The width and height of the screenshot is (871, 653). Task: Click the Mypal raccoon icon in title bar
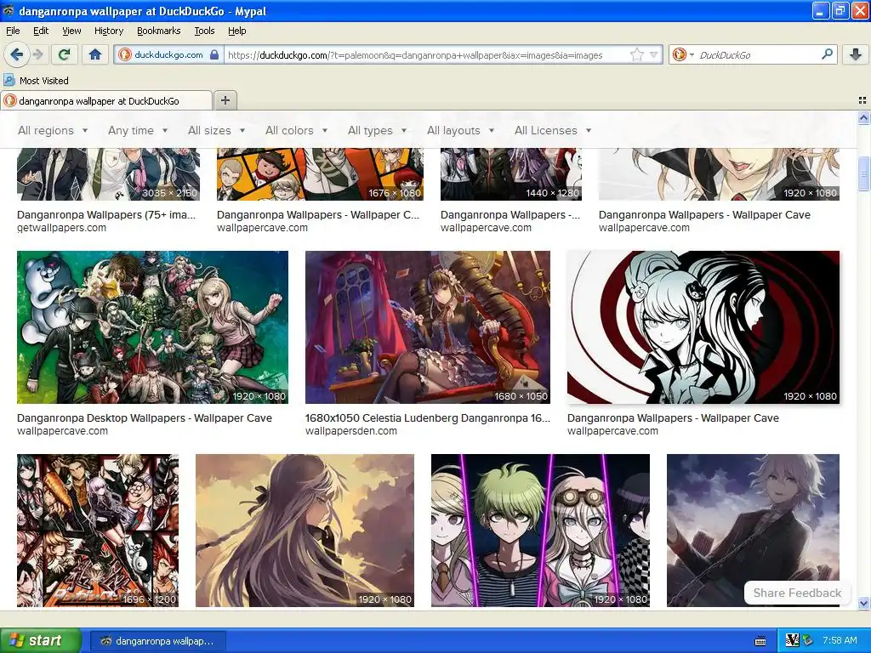pyautogui.click(x=8, y=11)
